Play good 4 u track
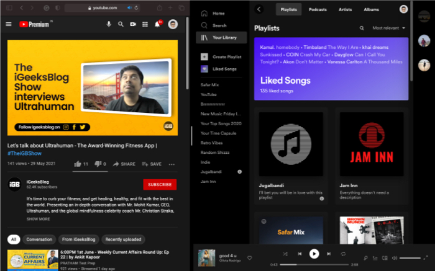This screenshot has height=271, width=435. click(314, 254)
